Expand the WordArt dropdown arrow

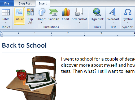113,22
